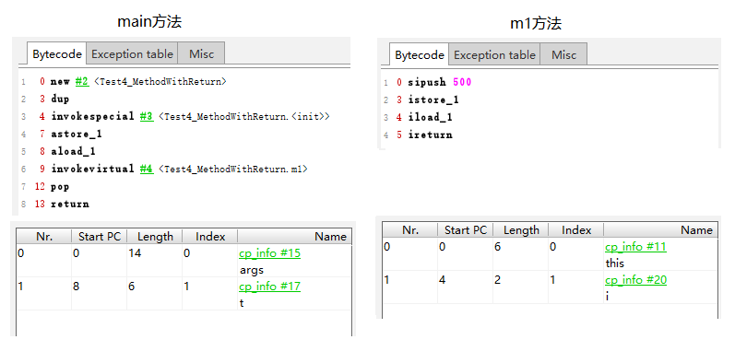Click the 'invokespecial' opcode text
735x363 pixels.
pos(93,117)
